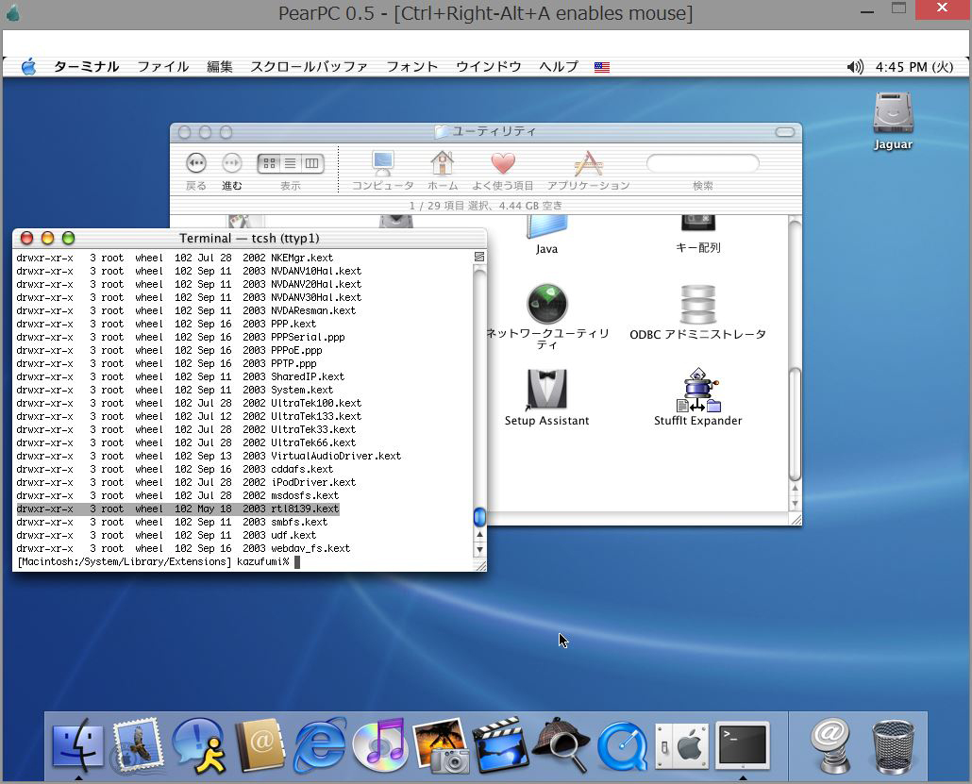Open the ヘルプ menu
The width and height of the screenshot is (972, 784).
click(x=559, y=67)
